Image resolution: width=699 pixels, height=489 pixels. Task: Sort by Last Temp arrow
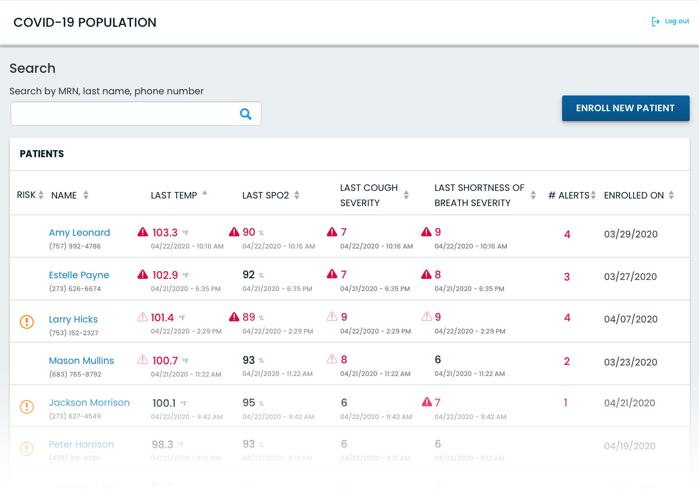[x=204, y=193]
